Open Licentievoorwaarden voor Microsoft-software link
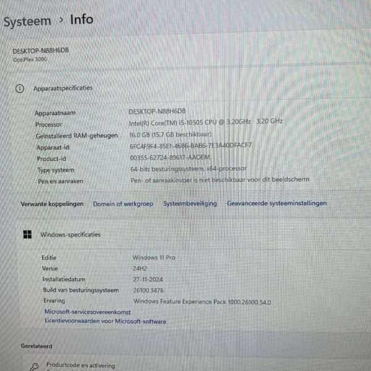Image resolution: width=371 pixels, height=371 pixels. tap(105, 321)
